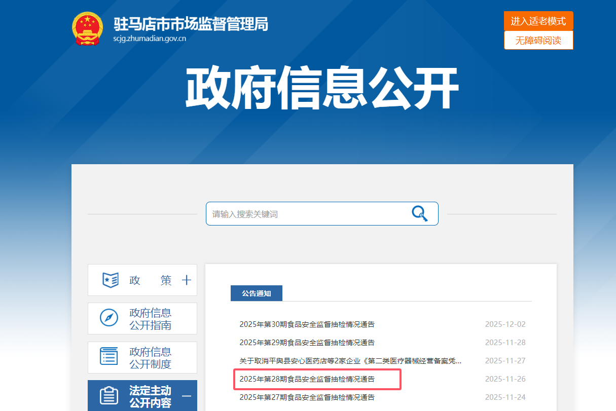Open the highlighted 2025年第28期 notice
616x411 pixels.
[x=307, y=379]
